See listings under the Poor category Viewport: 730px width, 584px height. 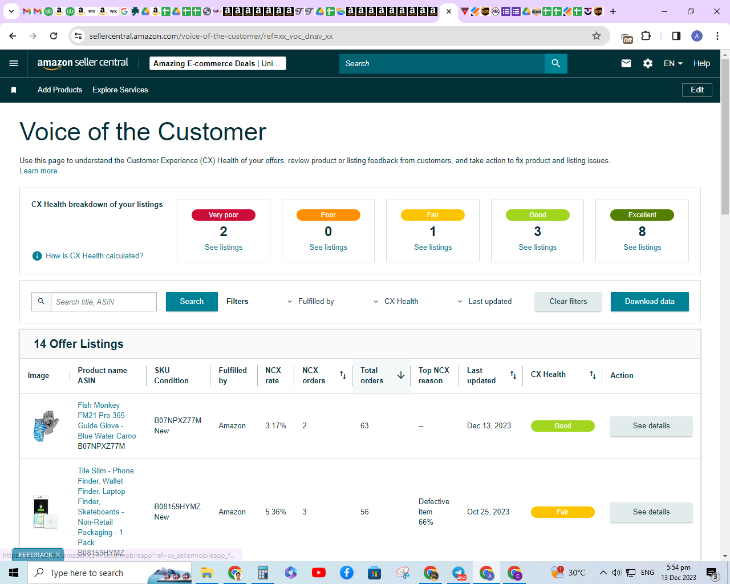click(328, 248)
